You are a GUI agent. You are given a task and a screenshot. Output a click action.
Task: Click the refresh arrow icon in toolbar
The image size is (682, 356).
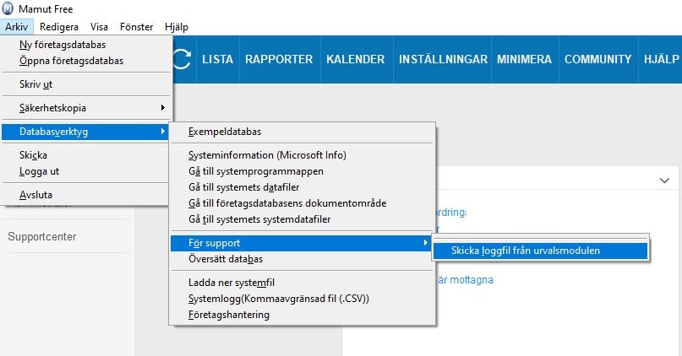click(182, 59)
